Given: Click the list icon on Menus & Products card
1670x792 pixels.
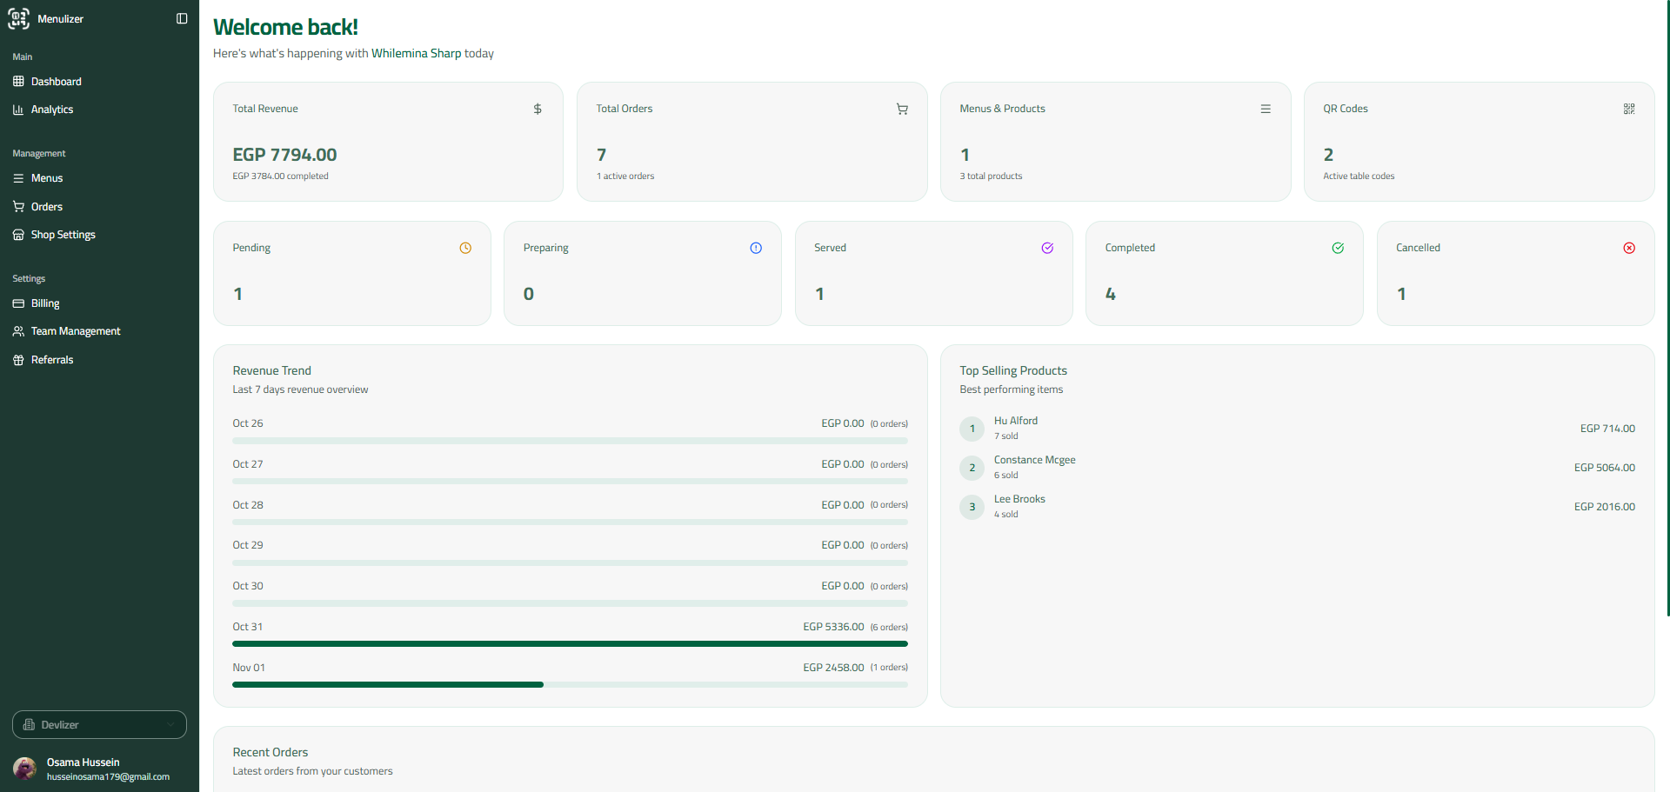Looking at the screenshot, I should click(x=1266, y=109).
